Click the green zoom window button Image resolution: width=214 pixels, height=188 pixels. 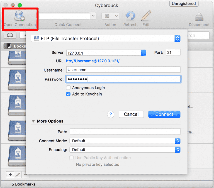click(x=20, y=5)
